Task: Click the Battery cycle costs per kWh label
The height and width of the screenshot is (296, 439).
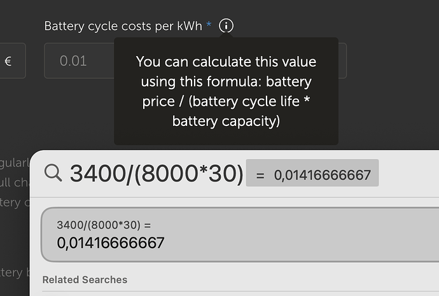Action: click(x=123, y=26)
